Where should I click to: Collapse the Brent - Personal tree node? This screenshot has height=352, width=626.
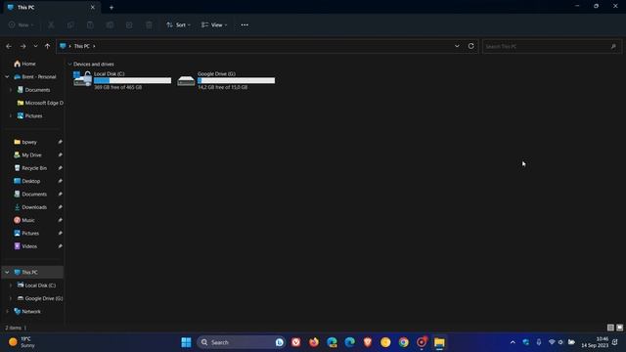(x=7, y=76)
